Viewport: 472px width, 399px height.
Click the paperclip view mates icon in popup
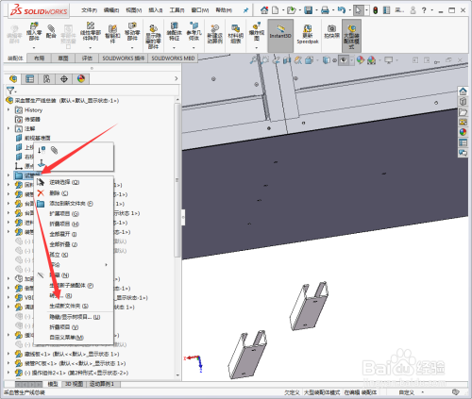[x=54, y=150]
